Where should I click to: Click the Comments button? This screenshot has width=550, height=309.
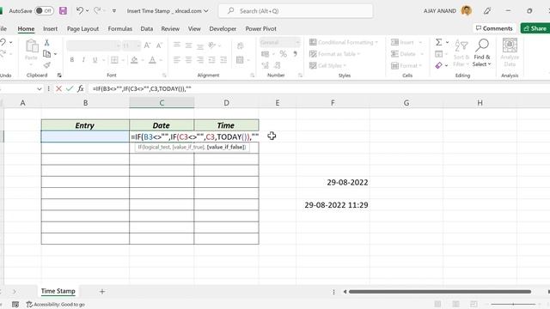[494, 28]
